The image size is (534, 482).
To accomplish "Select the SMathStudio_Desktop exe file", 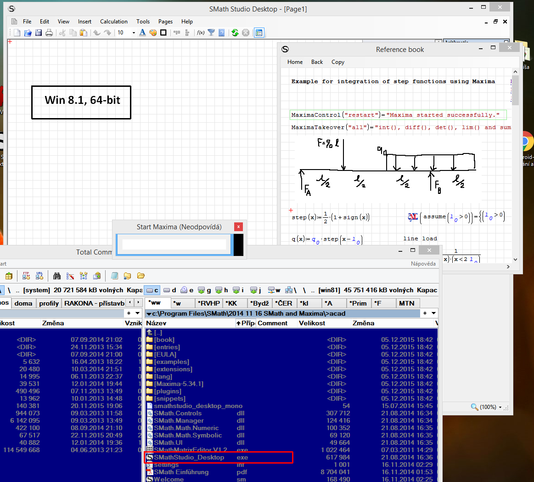I will [x=189, y=457].
